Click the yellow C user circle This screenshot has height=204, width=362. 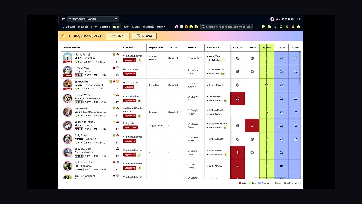pyautogui.click(x=196, y=27)
